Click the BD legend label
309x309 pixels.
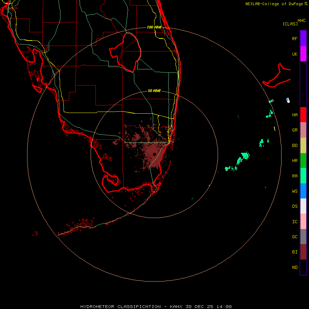click(x=295, y=145)
